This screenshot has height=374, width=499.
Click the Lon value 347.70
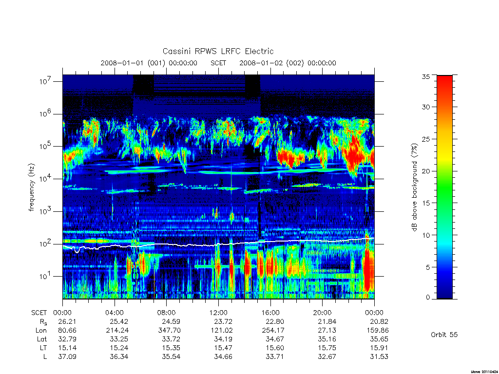click(x=169, y=330)
